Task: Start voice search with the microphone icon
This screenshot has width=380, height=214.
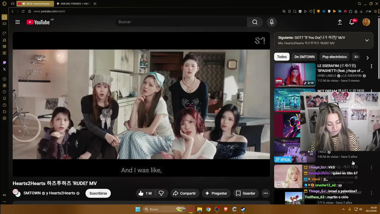Action: (272, 22)
